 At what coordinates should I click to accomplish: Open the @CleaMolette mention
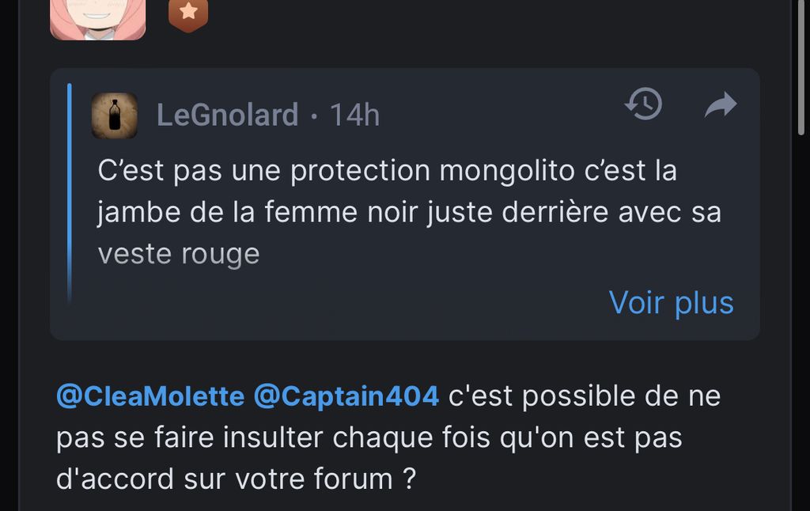pyautogui.click(x=150, y=396)
